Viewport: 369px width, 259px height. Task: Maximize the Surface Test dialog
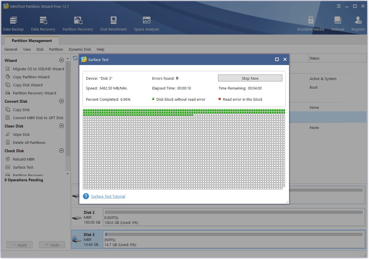(277, 59)
